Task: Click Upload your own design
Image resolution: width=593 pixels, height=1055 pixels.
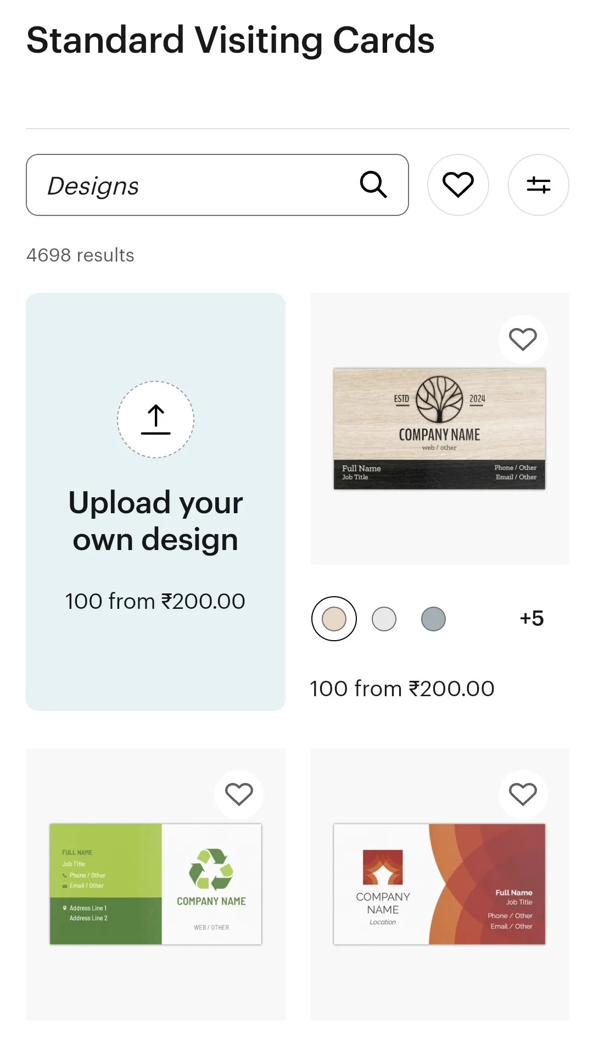Action: tap(155, 520)
